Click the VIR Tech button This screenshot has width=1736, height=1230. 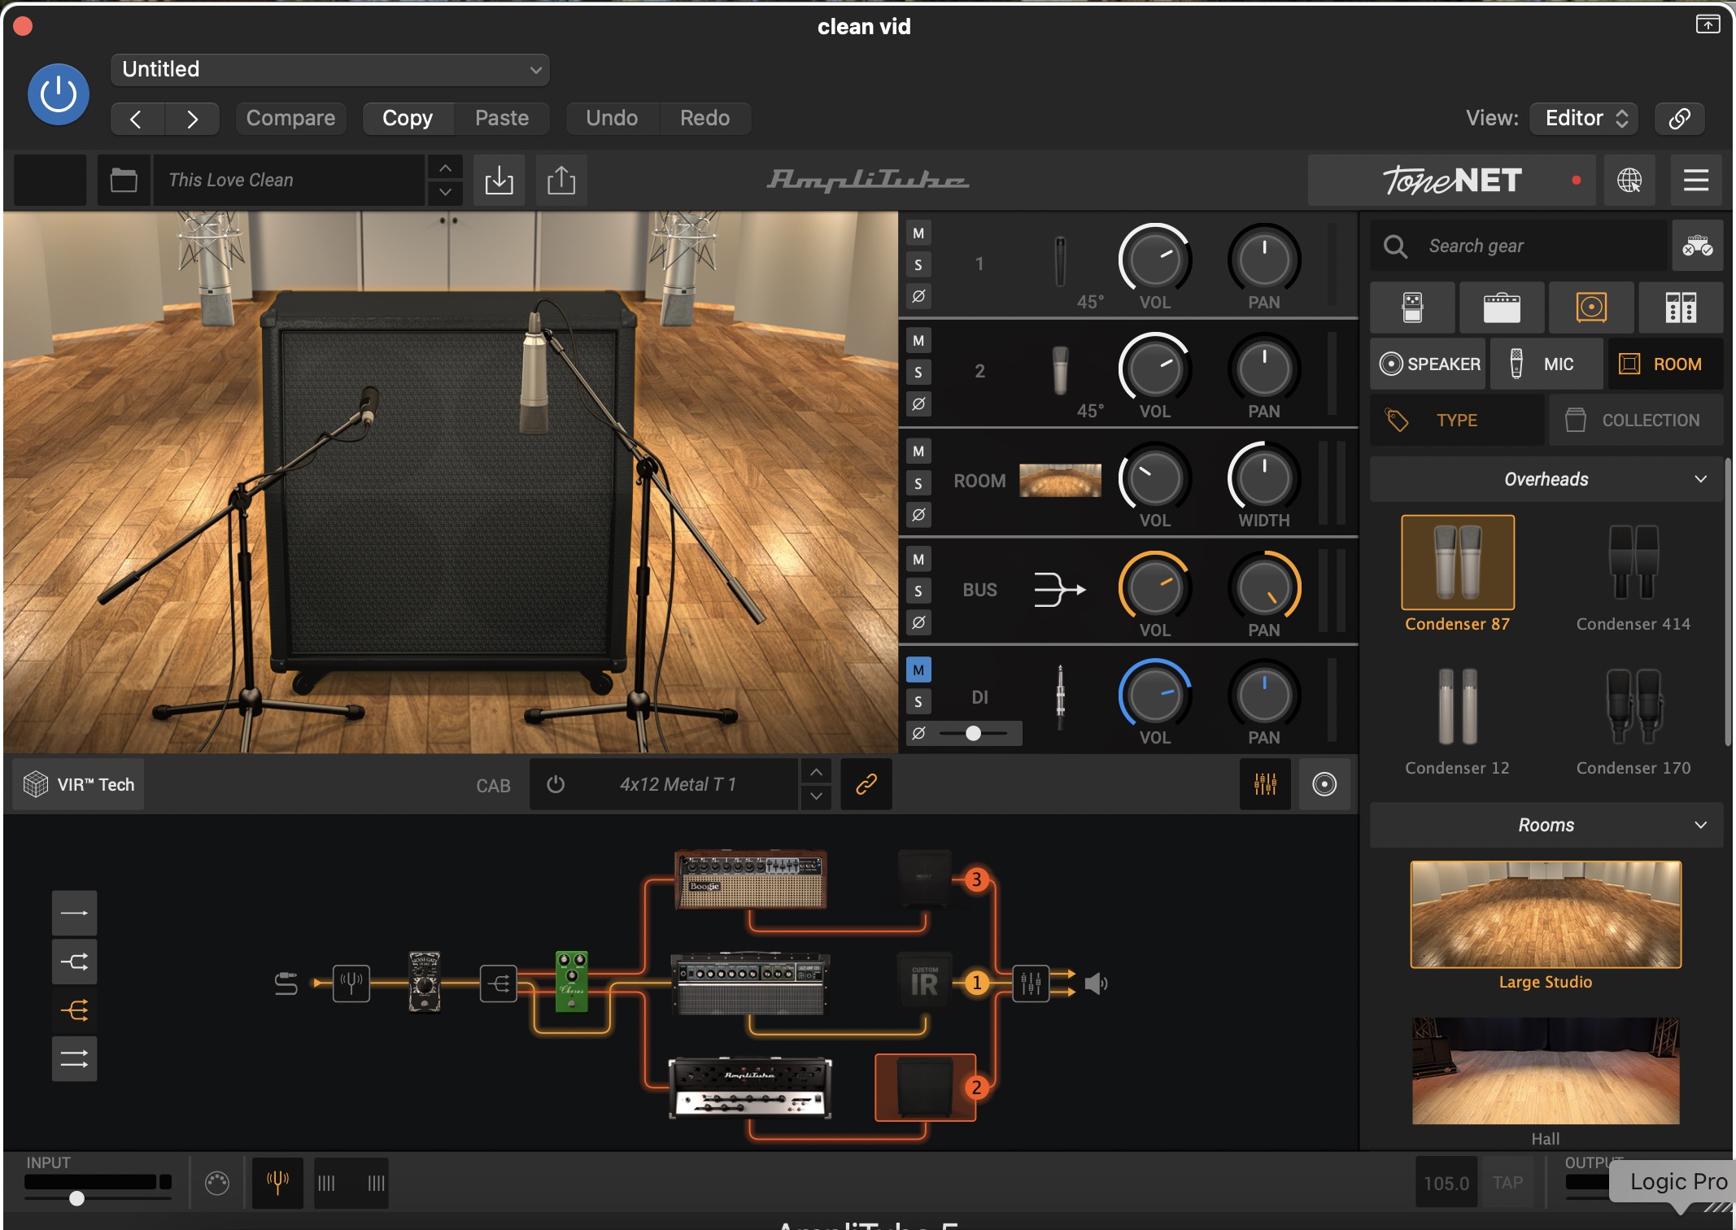click(79, 784)
